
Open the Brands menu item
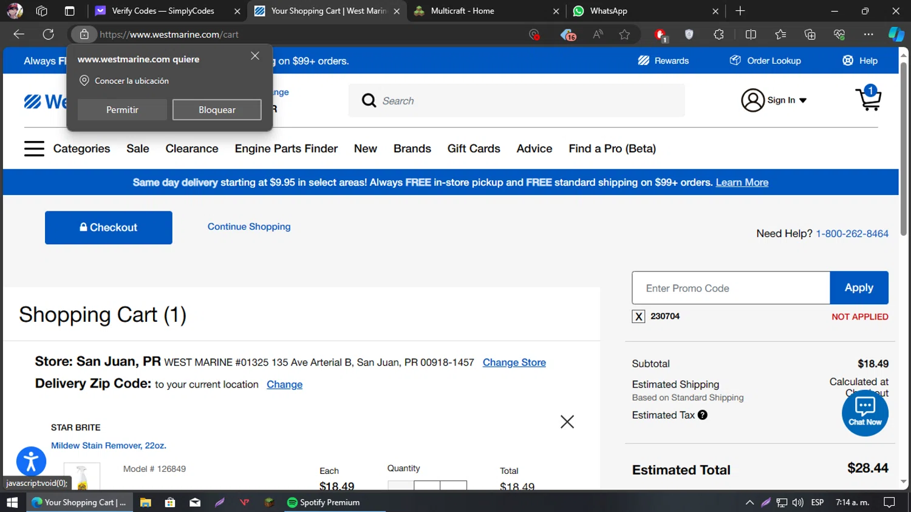pyautogui.click(x=412, y=149)
